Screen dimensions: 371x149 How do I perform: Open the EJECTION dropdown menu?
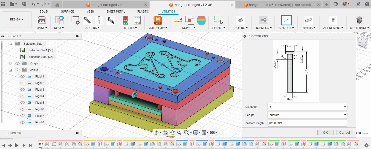click(286, 28)
